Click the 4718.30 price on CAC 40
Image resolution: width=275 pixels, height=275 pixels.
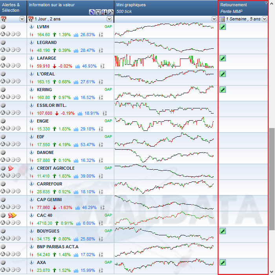(x=44, y=223)
